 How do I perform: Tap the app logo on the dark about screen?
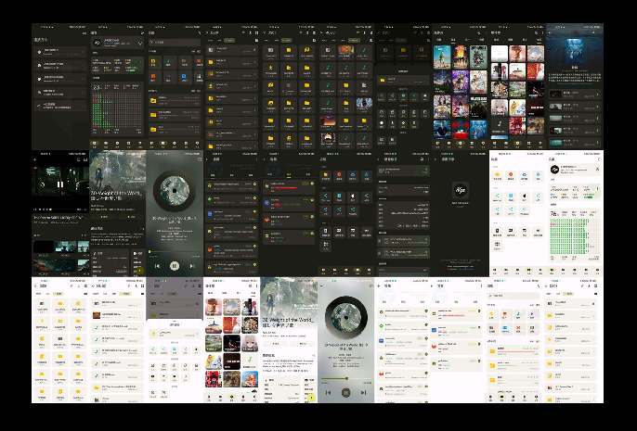point(461,190)
